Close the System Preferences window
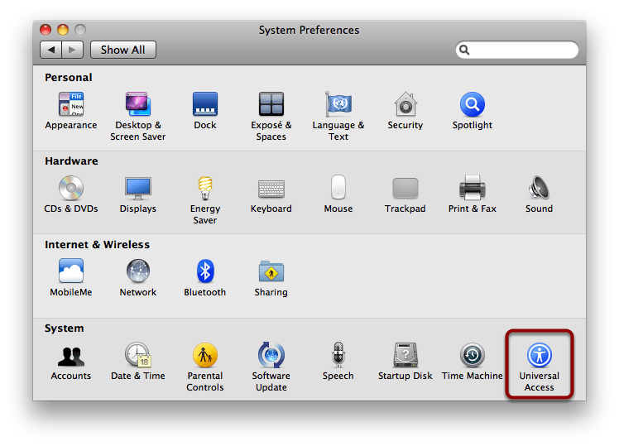The width and height of the screenshot is (619, 446). [46, 30]
